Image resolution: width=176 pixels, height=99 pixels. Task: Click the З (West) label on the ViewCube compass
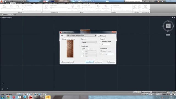(x=163, y=26)
